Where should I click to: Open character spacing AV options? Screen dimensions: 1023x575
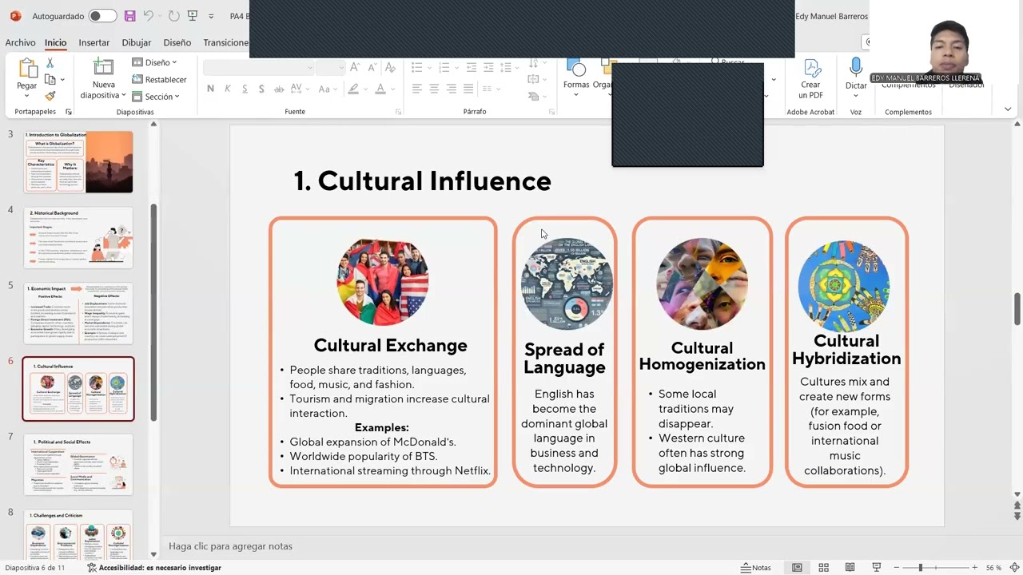point(299,89)
